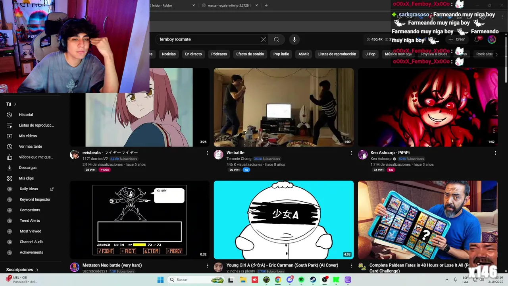Open File Explorer from the taskbar

point(243,280)
